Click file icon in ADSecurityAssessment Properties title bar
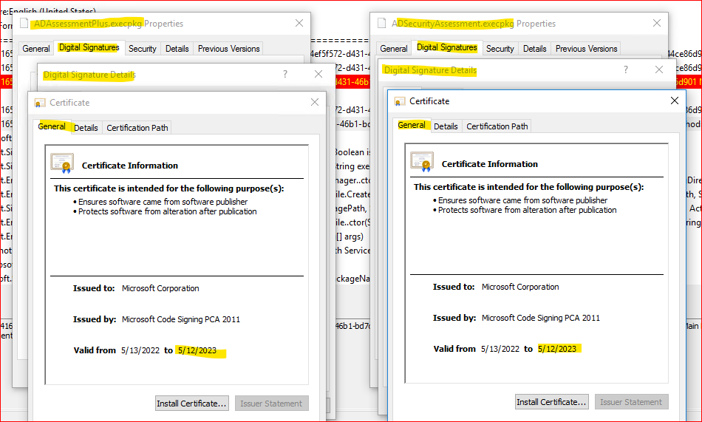This screenshot has width=702, height=422. [x=381, y=24]
